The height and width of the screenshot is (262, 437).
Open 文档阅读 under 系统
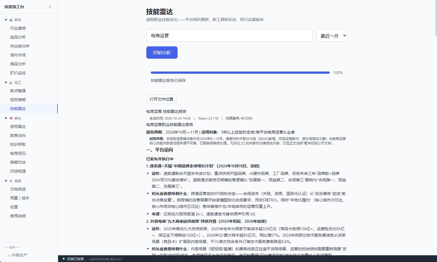(x=29, y=189)
